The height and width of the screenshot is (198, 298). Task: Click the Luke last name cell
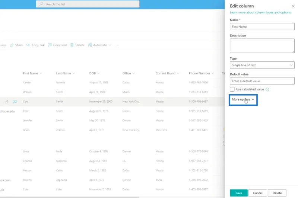click(59, 189)
